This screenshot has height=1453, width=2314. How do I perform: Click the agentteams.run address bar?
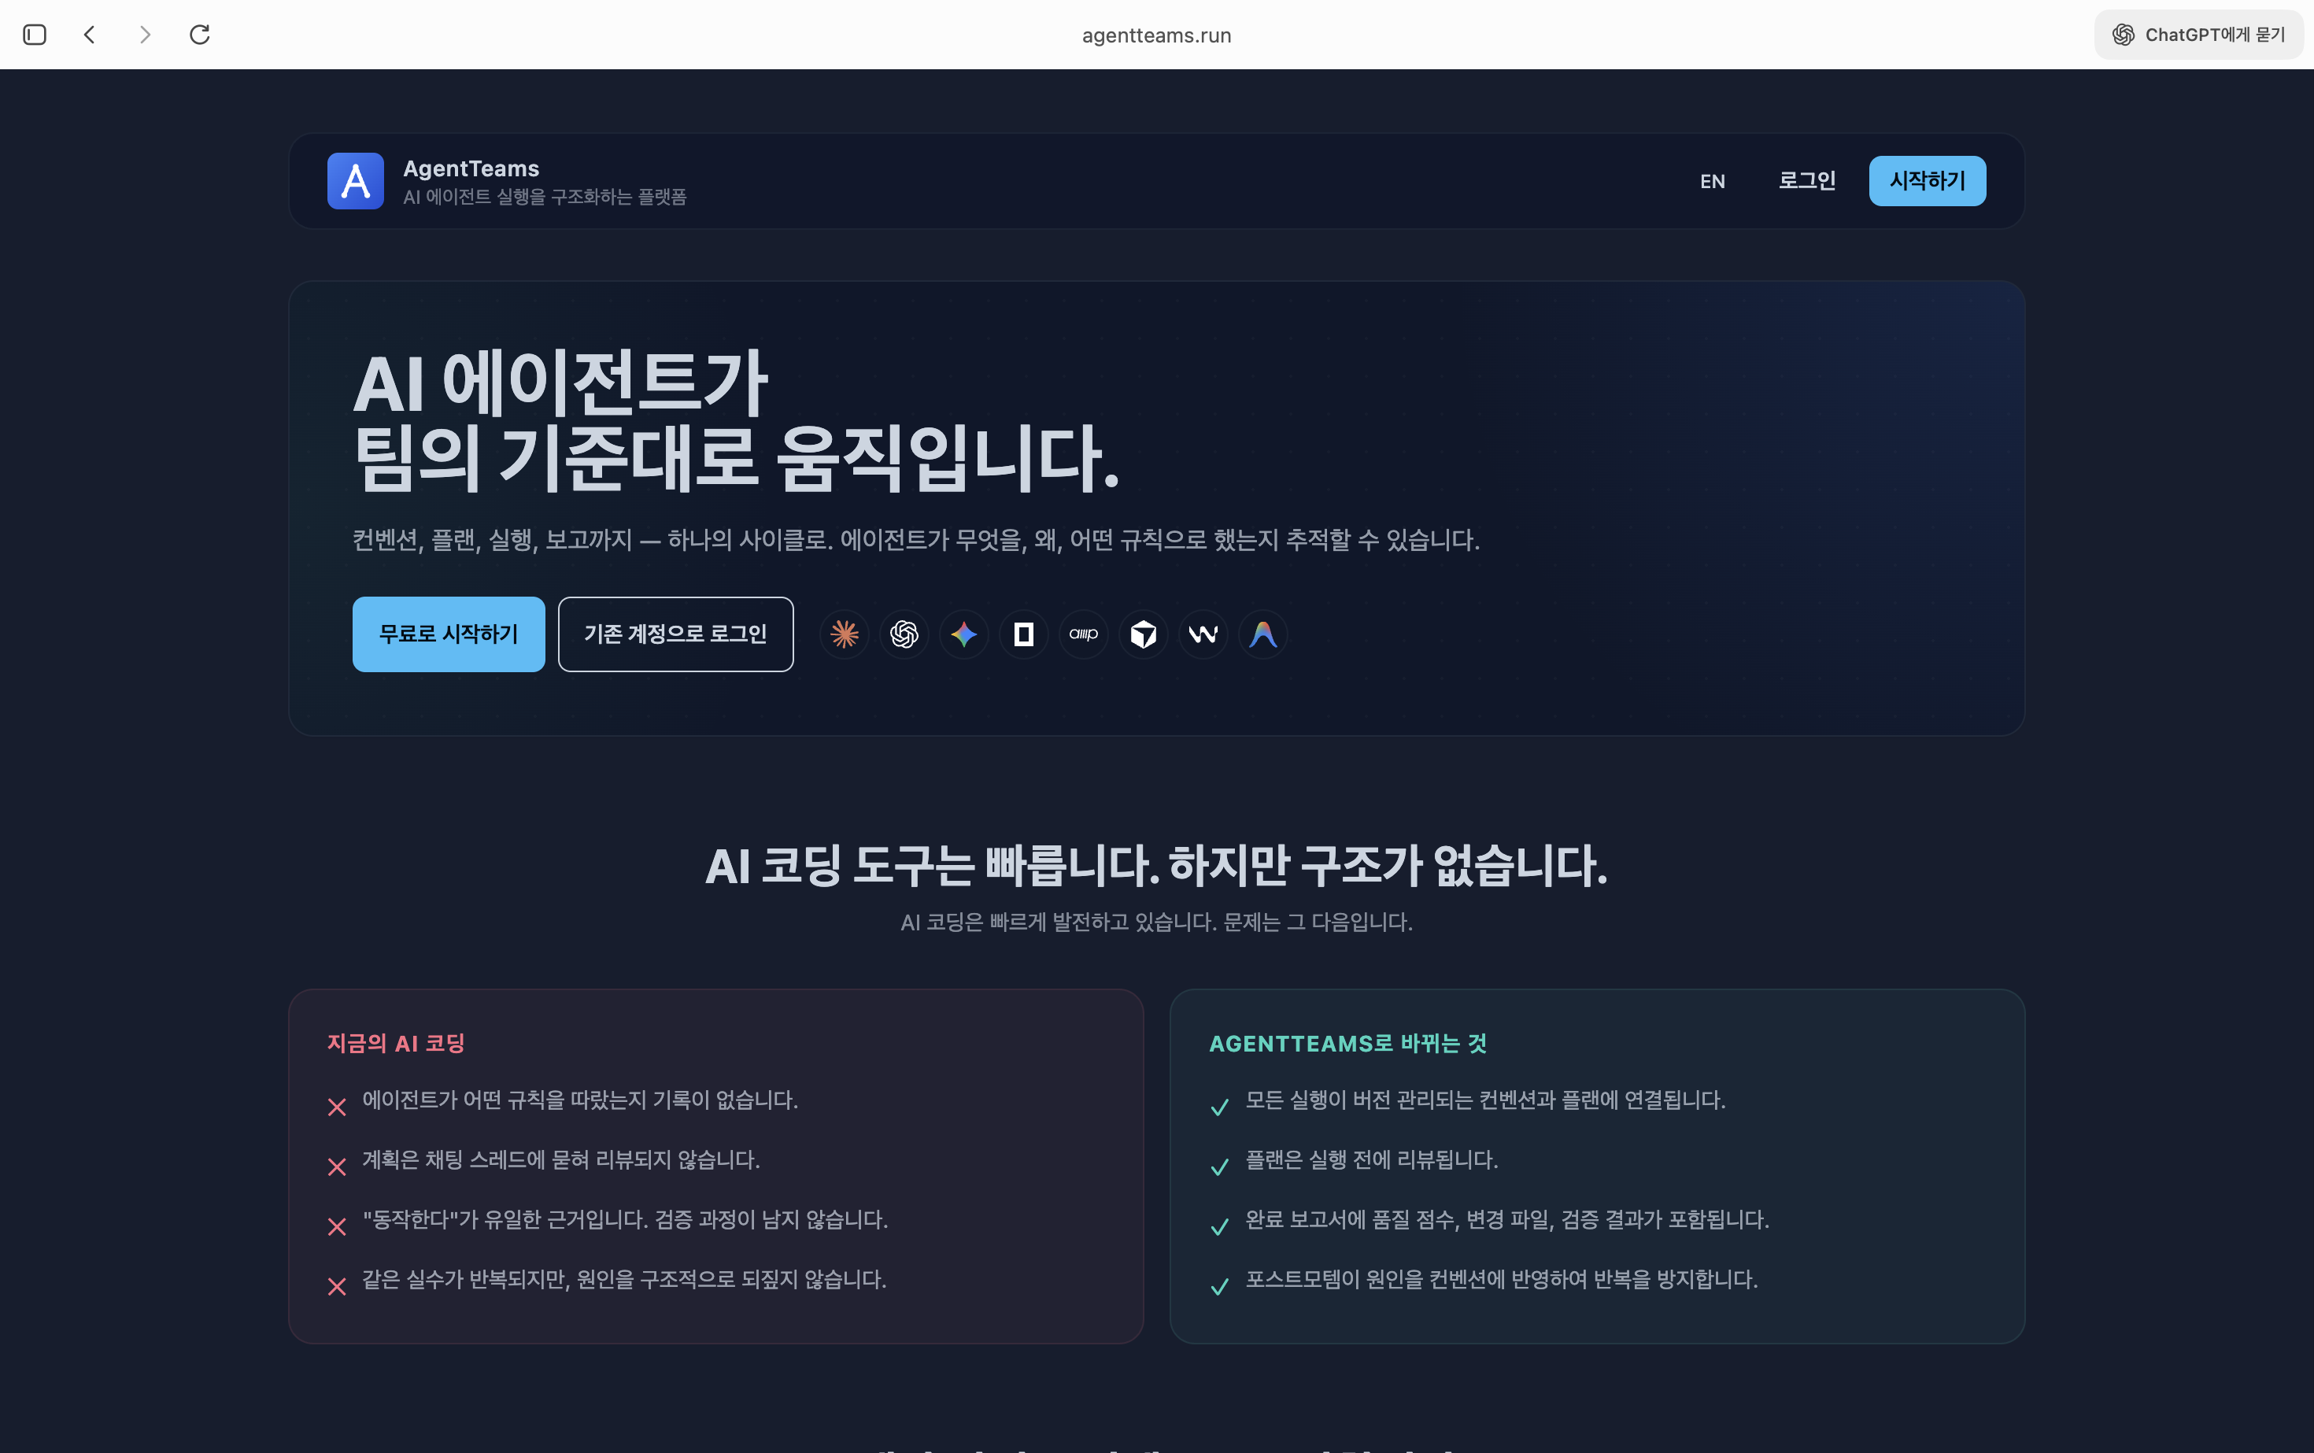(x=1156, y=35)
